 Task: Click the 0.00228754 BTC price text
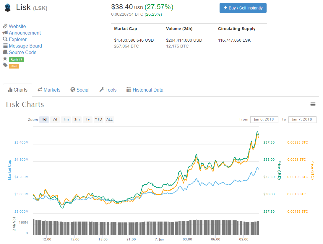coord(127,14)
